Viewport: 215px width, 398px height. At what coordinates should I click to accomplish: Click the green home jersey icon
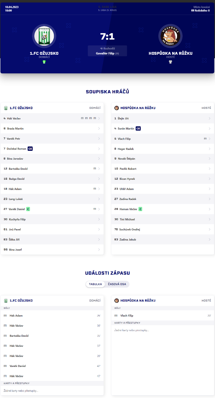44,62
